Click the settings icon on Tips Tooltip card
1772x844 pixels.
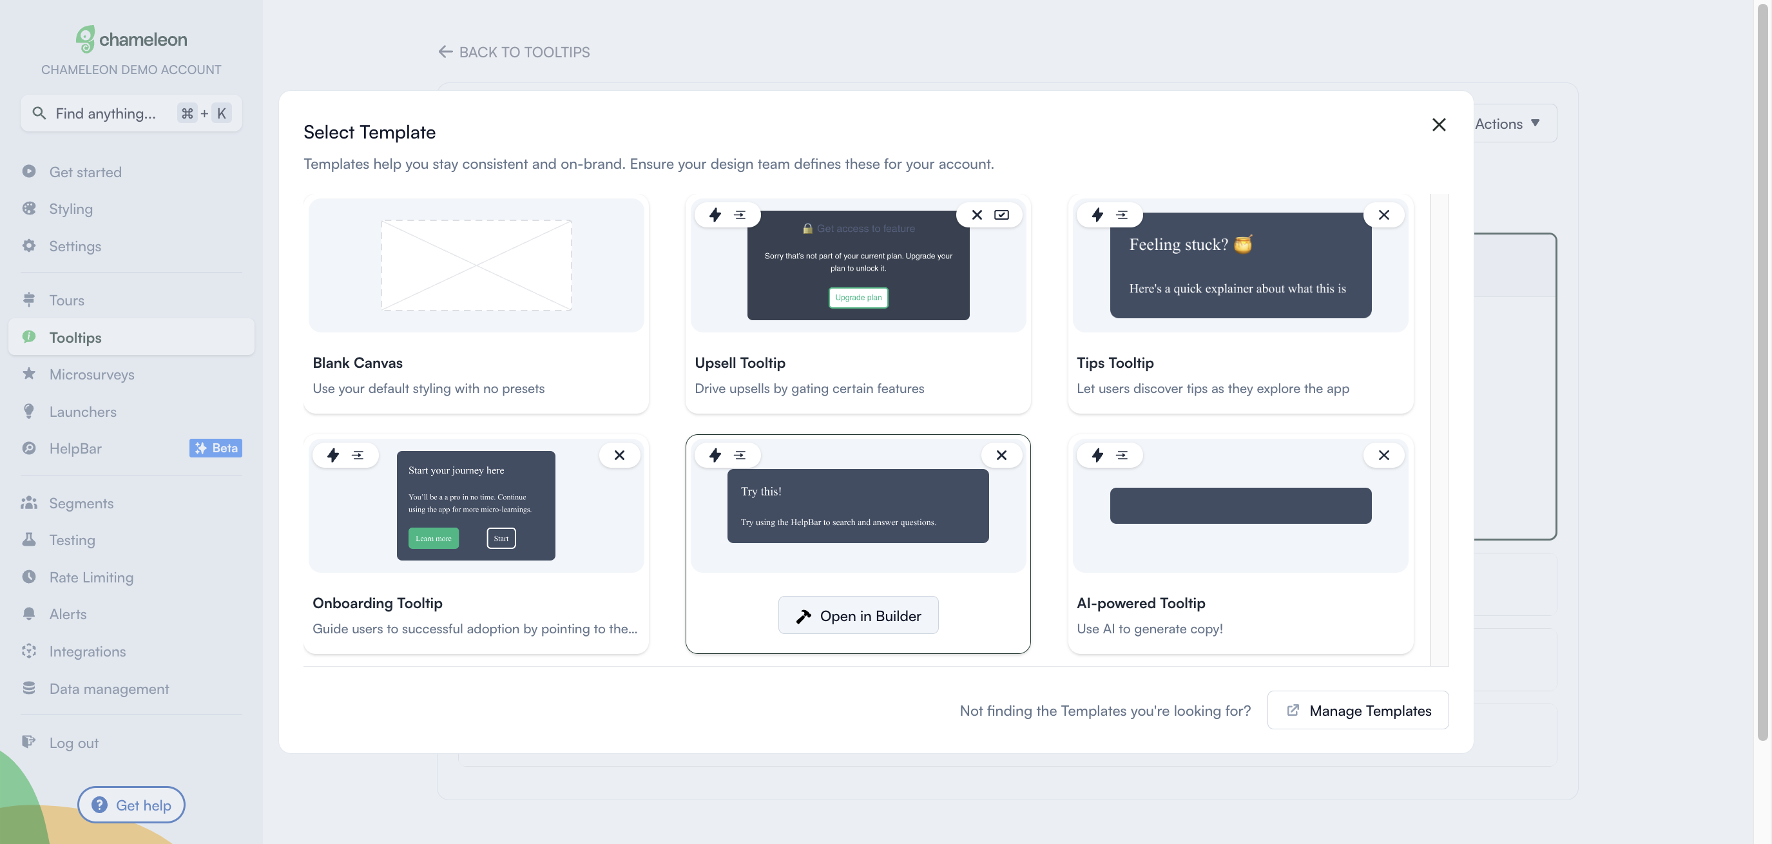tap(1122, 215)
